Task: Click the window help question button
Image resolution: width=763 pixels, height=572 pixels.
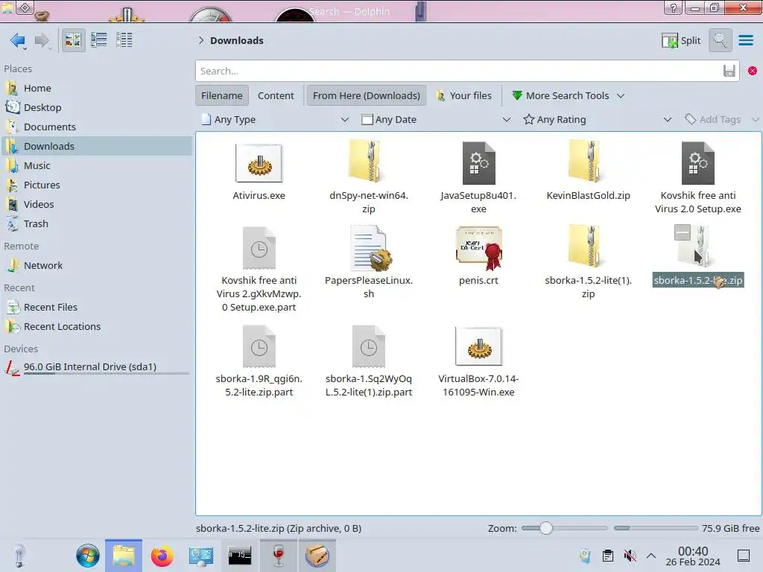Action: tap(674, 7)
